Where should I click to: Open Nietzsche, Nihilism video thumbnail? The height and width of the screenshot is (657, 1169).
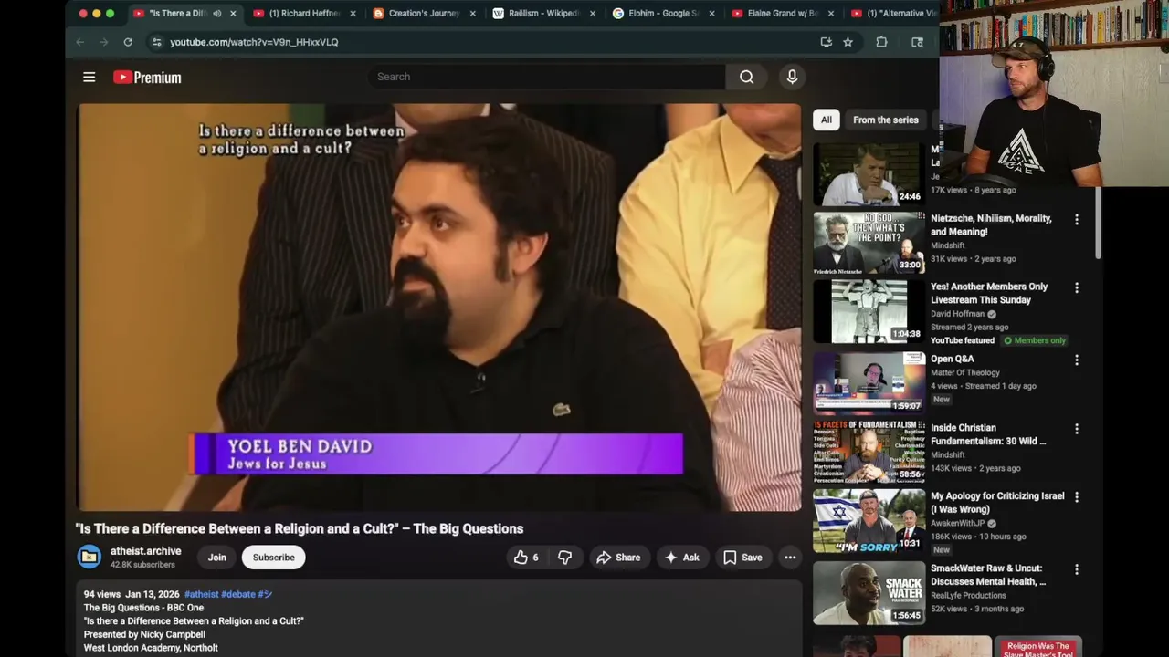pos(869,243)
